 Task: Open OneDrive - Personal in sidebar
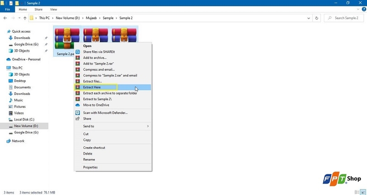click(x=26, y=59)
